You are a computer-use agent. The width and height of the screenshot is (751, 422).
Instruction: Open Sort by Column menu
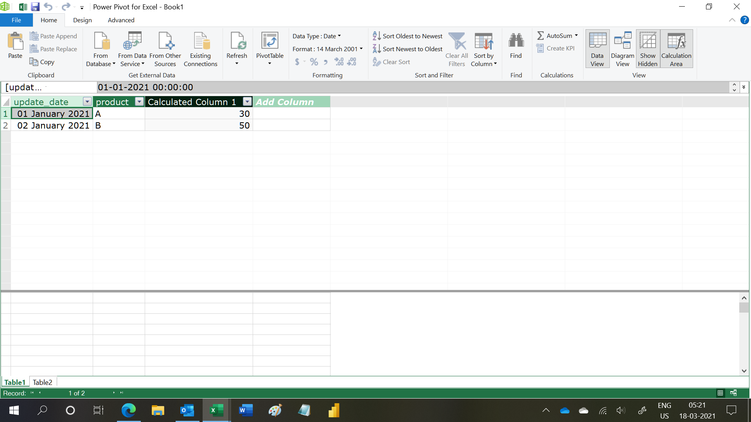tap(483, 49)
